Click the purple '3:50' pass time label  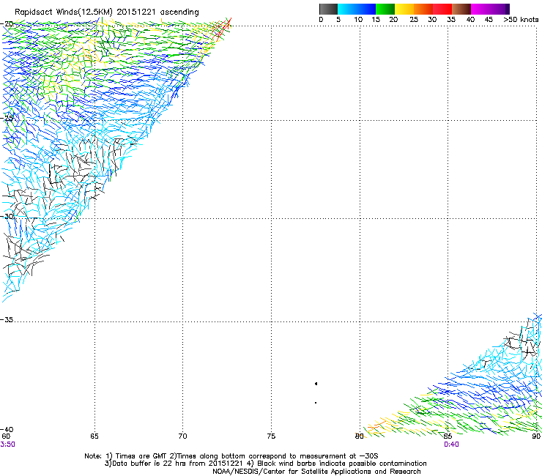coord(7,445)
